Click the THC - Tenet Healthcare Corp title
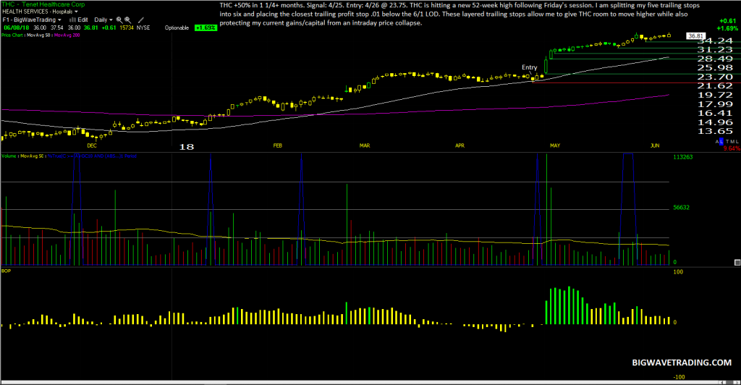This screenshot has width=741, height=385. (43, 4)
